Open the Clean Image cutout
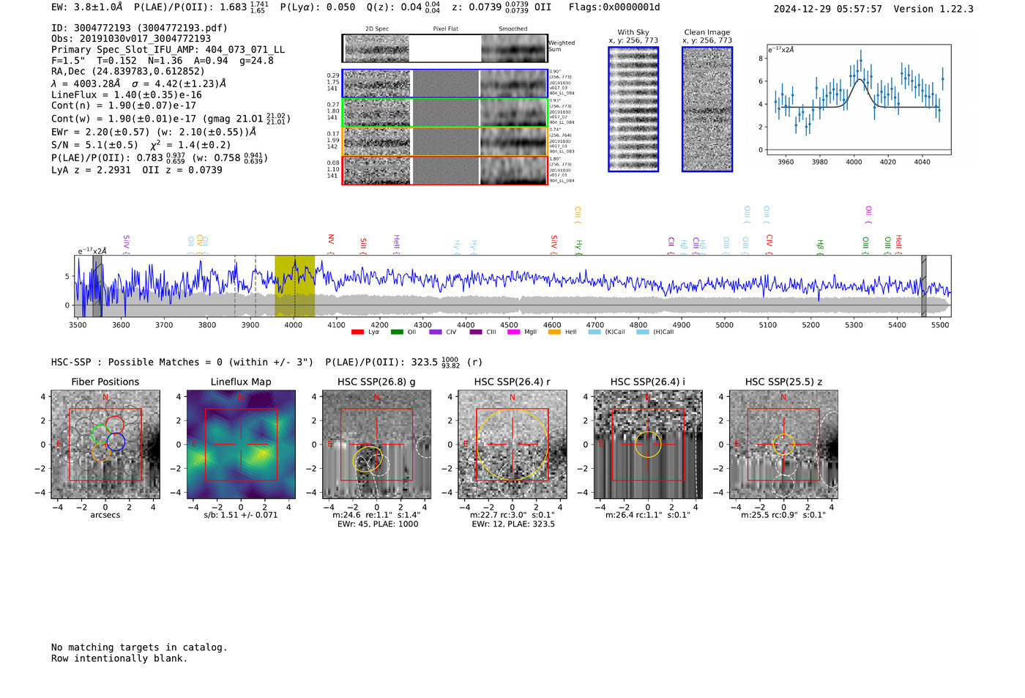 pyautogui.click(x=707, y=109)
